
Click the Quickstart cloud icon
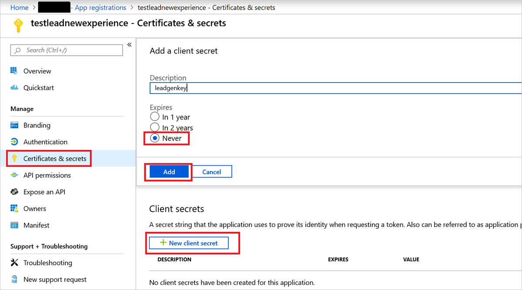tap(14, 88)
